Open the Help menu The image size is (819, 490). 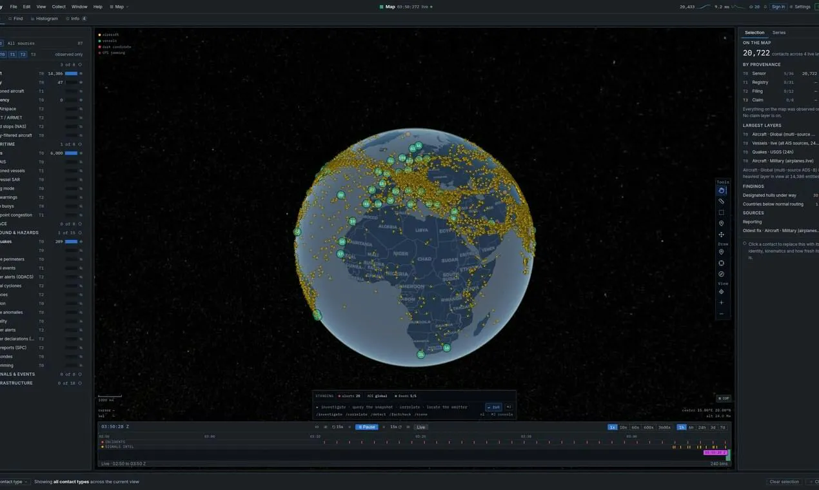click(98, 6)
